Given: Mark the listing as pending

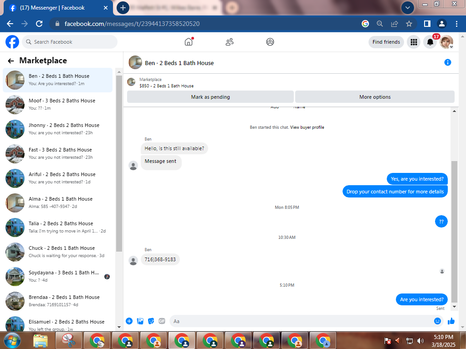Looking at the screenshot, I should [x=210, y=97].
